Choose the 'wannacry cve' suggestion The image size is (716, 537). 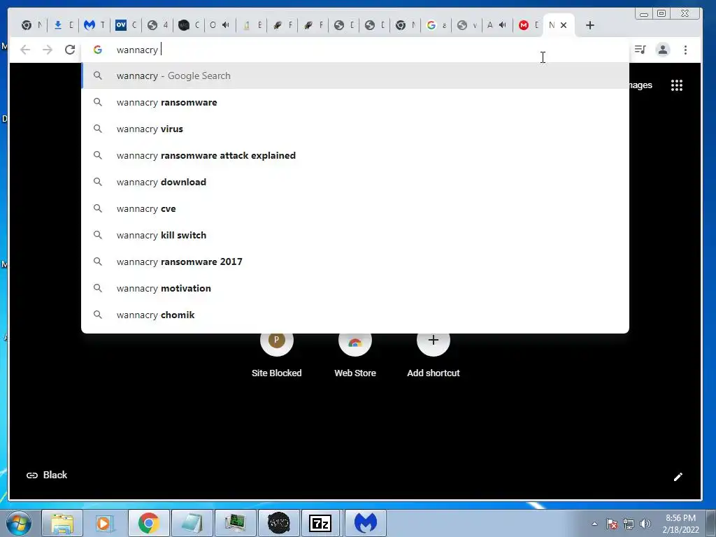[355, 208]
